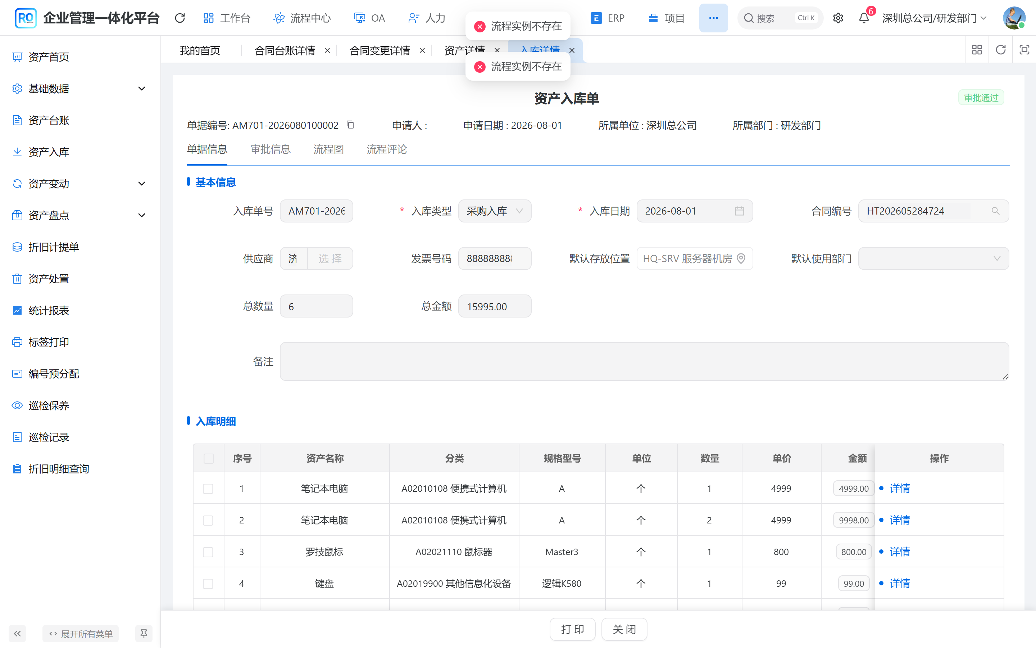Toggle fullscreen content icon
1036x648 pixels.
point(1024,50)
